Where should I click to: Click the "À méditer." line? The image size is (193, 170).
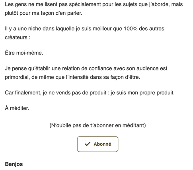[x=17, y=108]
